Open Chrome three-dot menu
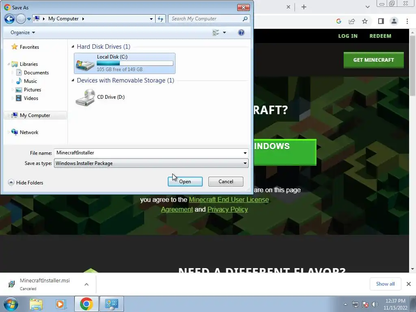Image resolution: width=416 pixels, height=312 pixels. click(x=407, y=21)
